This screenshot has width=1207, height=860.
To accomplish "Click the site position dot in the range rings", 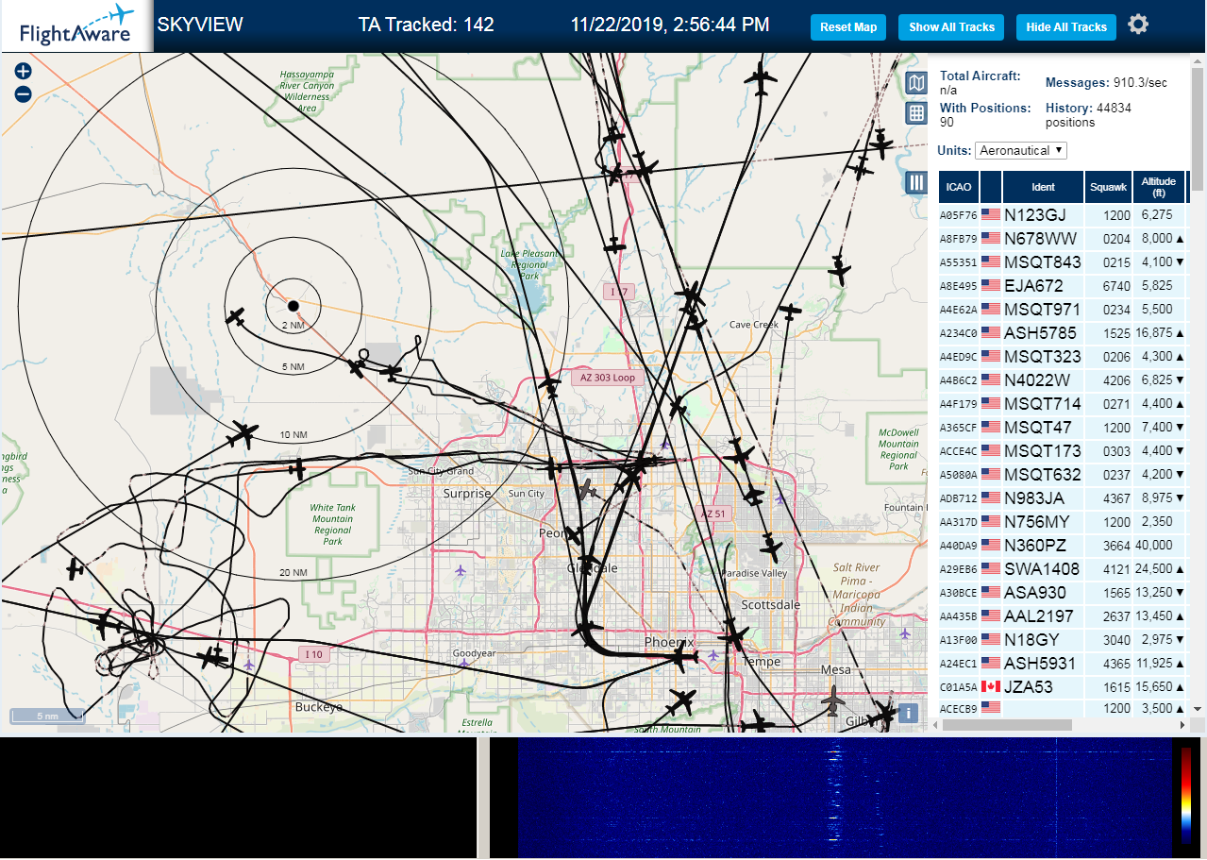I will click(293, 306).
